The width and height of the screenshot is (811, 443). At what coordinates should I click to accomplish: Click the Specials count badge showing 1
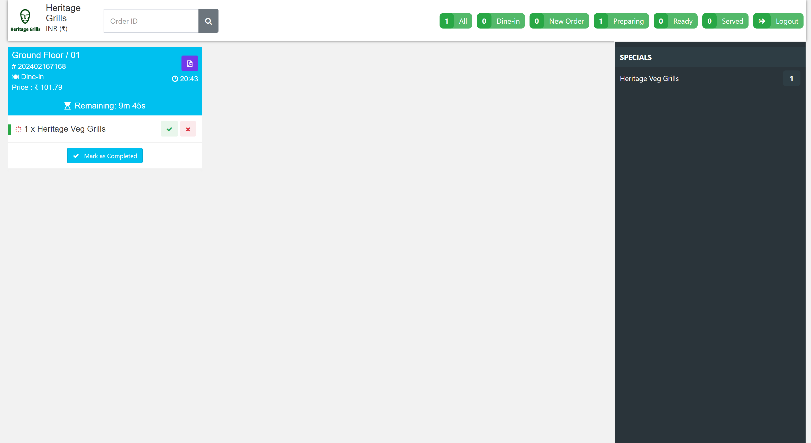point(791,79)
